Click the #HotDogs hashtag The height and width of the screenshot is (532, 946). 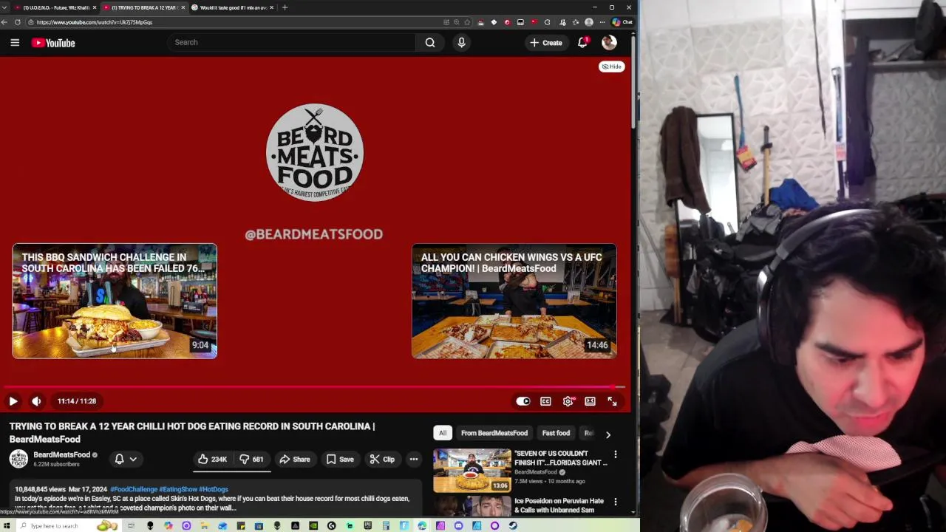coord(214,489)
